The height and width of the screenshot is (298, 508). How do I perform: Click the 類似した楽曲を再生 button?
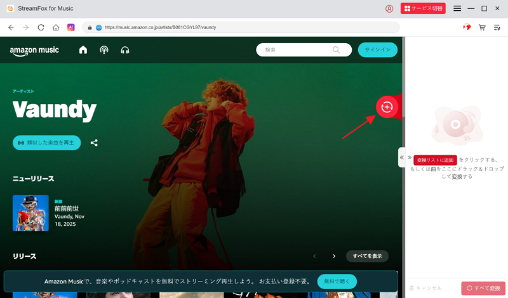click(x=46, y=143)
